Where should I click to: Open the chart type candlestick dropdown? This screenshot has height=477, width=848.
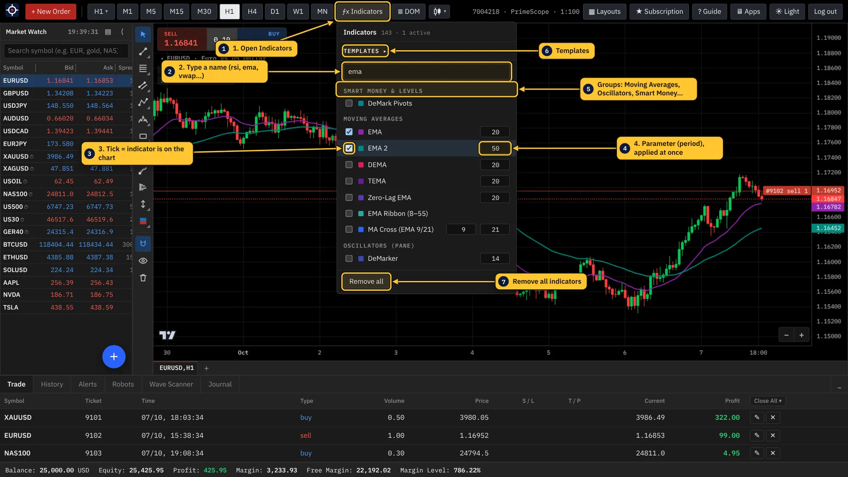pos(439,11)
